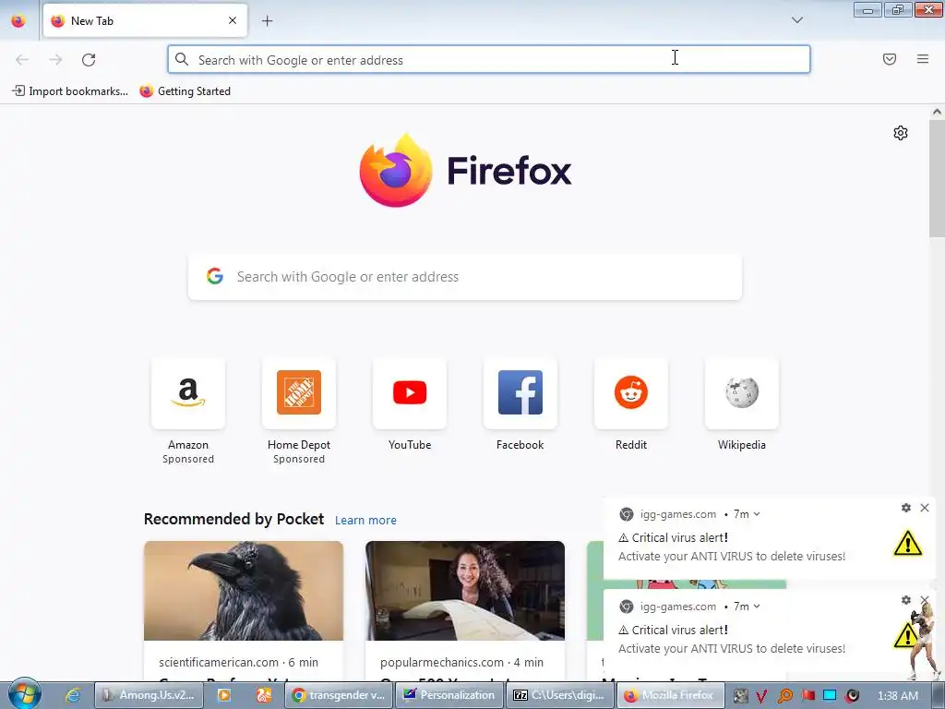Click Import bookmarks in bookmarks toolbar

pos(70,91)
